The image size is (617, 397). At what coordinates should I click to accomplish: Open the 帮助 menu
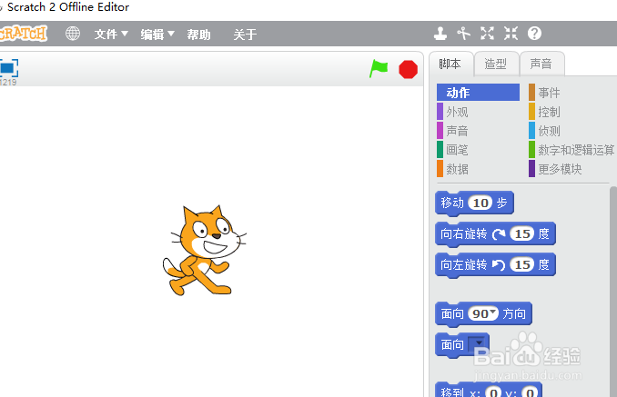198,35
